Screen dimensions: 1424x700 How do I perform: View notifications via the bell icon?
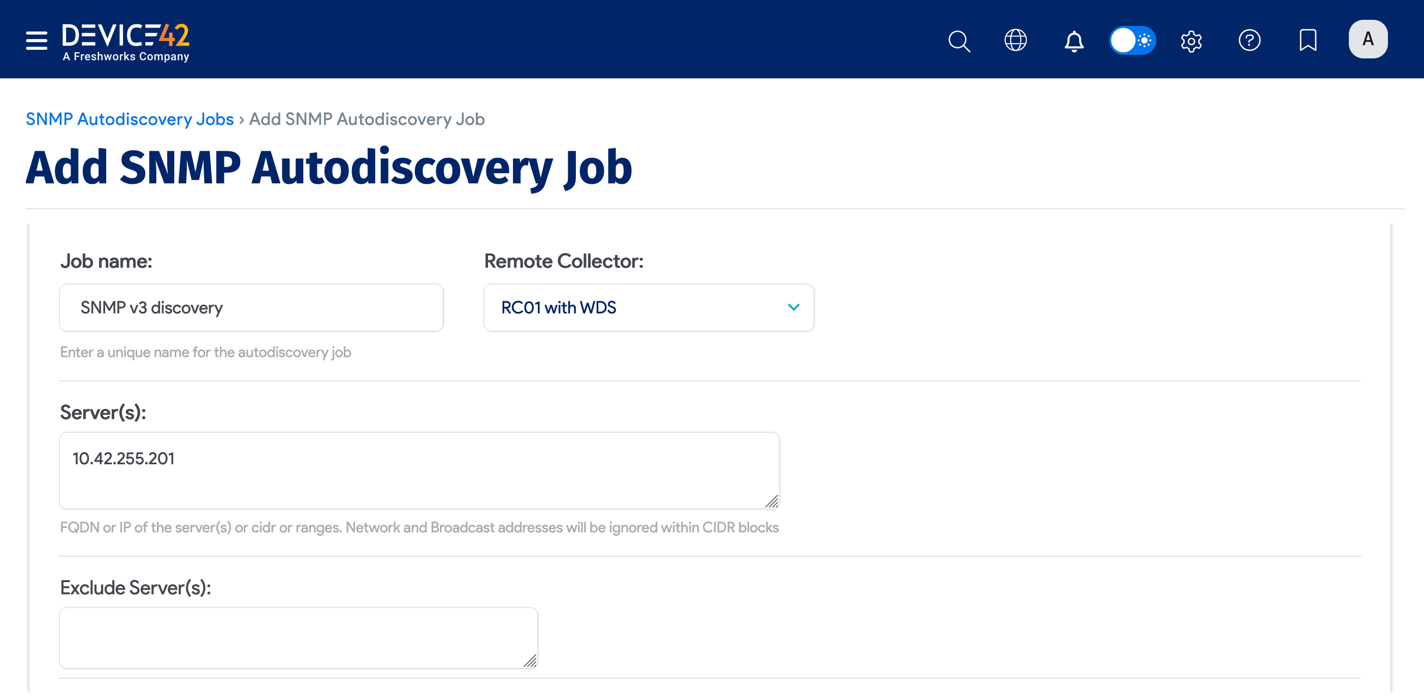pos(1074,40)
